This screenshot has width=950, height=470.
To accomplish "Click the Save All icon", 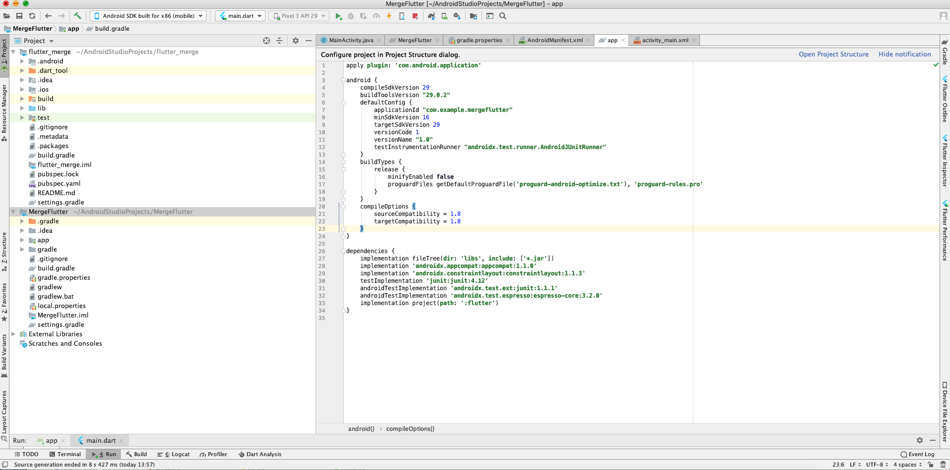I will click(19, 16).
